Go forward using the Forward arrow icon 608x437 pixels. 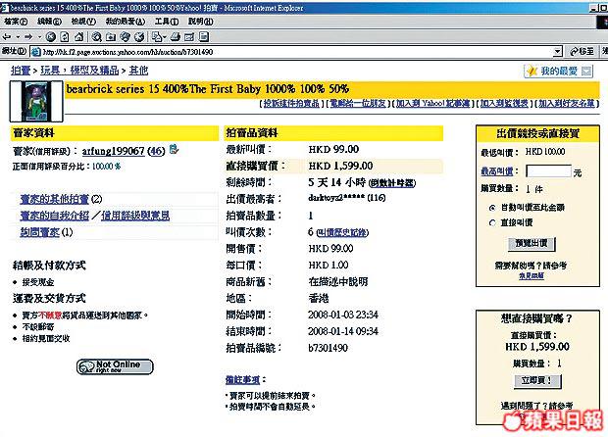coord(28,37)
